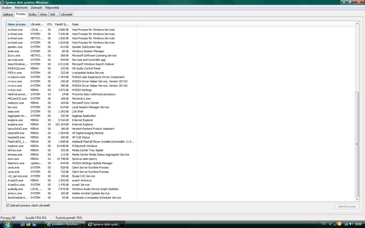Select the lsm.exe process row
365x228 pixels.
click(x=71, y=107)
